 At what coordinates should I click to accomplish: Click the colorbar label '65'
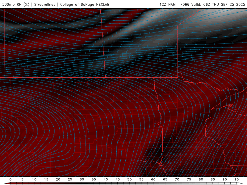[x=165, y=179]
